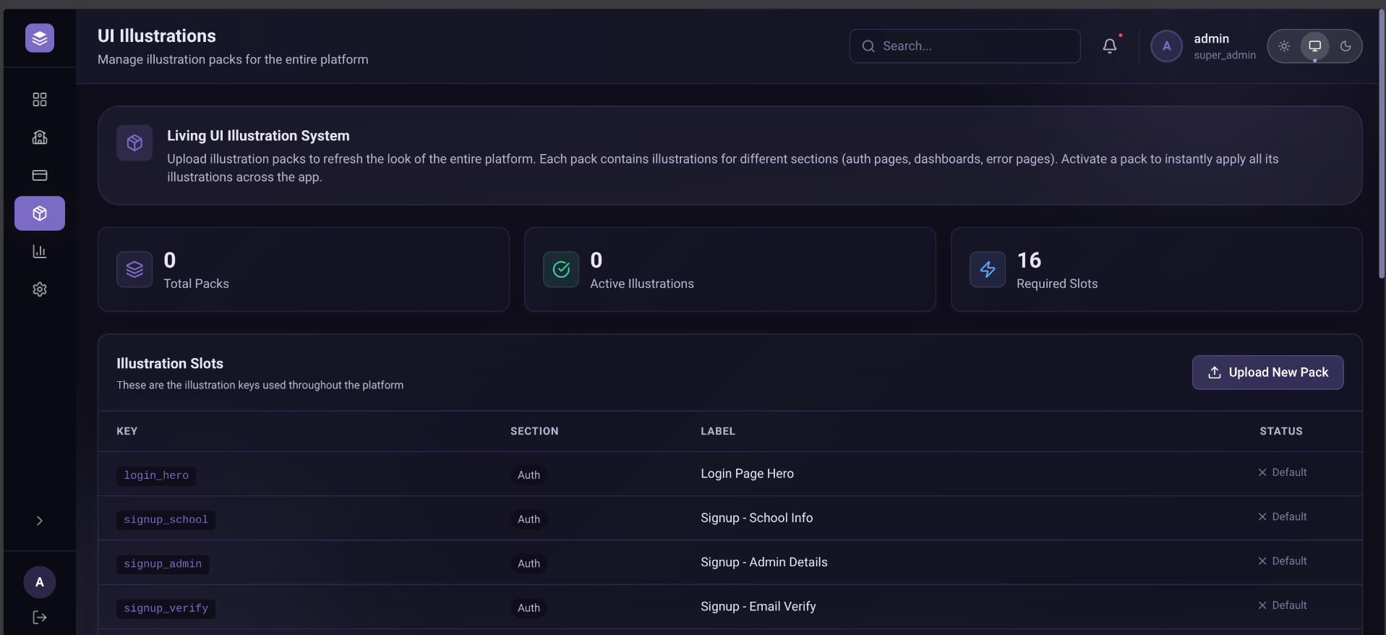Screen dimensions: 1386x635
Task: Focus the Search input field
Action: tap(965, 46)
